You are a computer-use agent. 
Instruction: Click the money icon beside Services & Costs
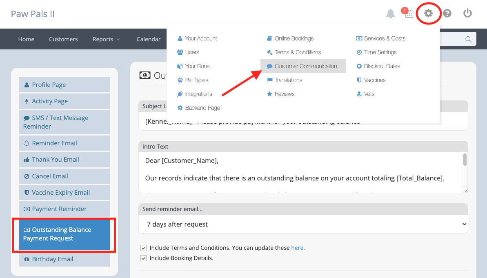[x=359, y=38]
